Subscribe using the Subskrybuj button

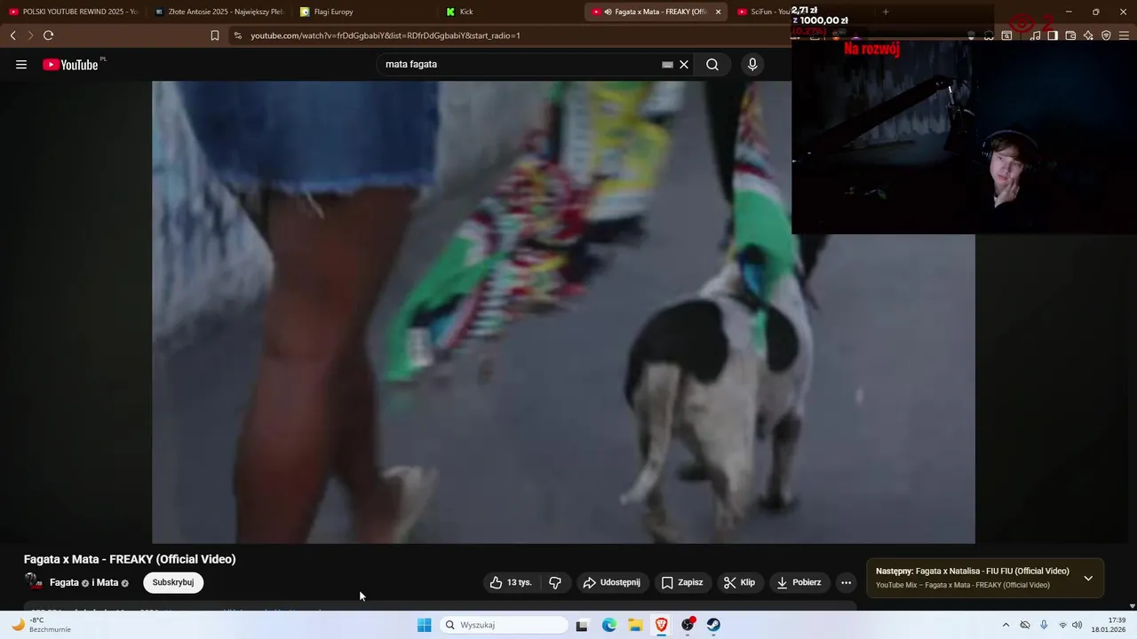click(173, 582)
